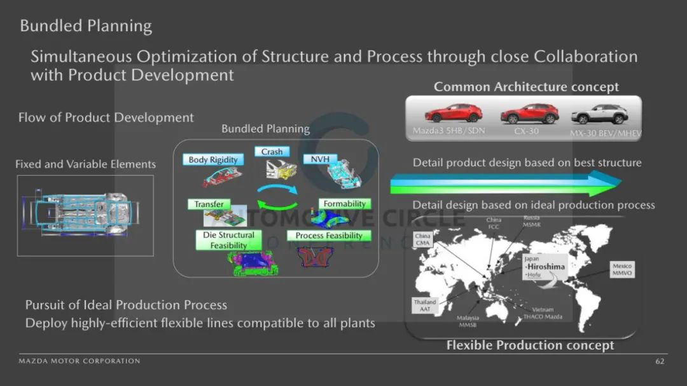Click the green Transfer label

point(209,204)
